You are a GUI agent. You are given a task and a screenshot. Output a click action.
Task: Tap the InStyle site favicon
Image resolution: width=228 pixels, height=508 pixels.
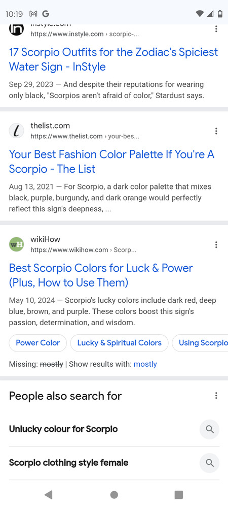coord(17,29)
